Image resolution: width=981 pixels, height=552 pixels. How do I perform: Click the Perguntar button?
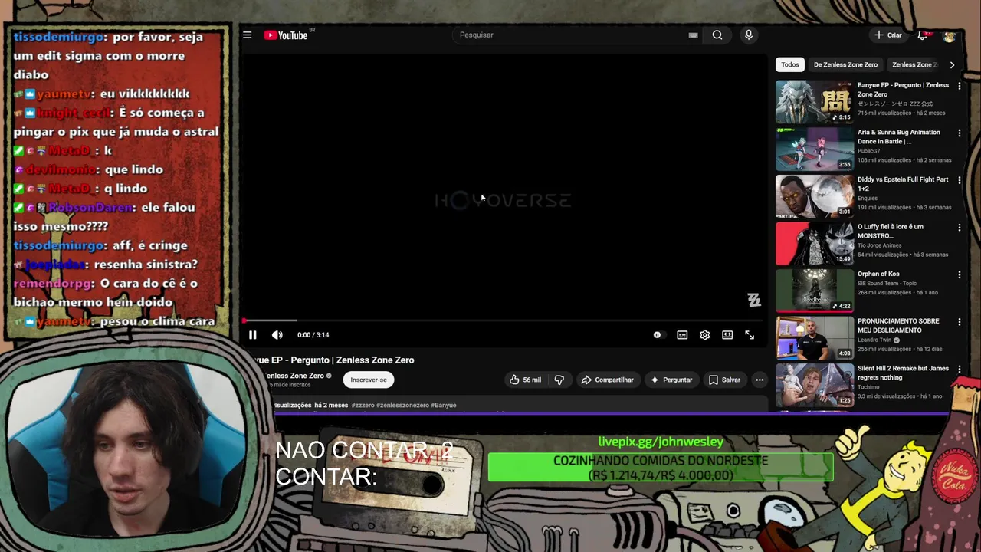671,379
